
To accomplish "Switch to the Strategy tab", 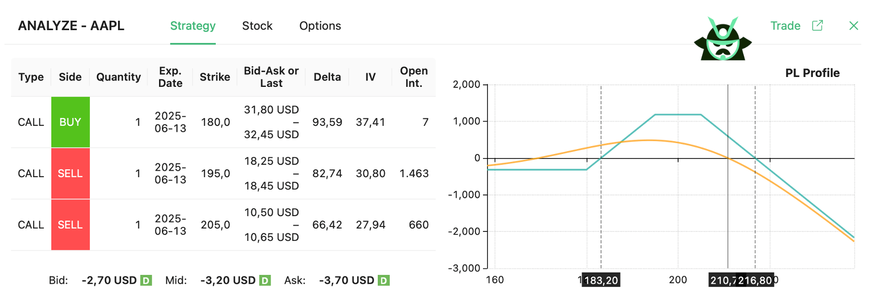I will coord(193,26).
